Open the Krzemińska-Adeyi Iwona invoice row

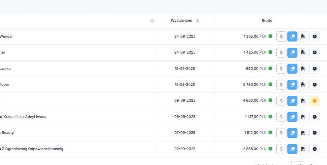click(24, 117)
